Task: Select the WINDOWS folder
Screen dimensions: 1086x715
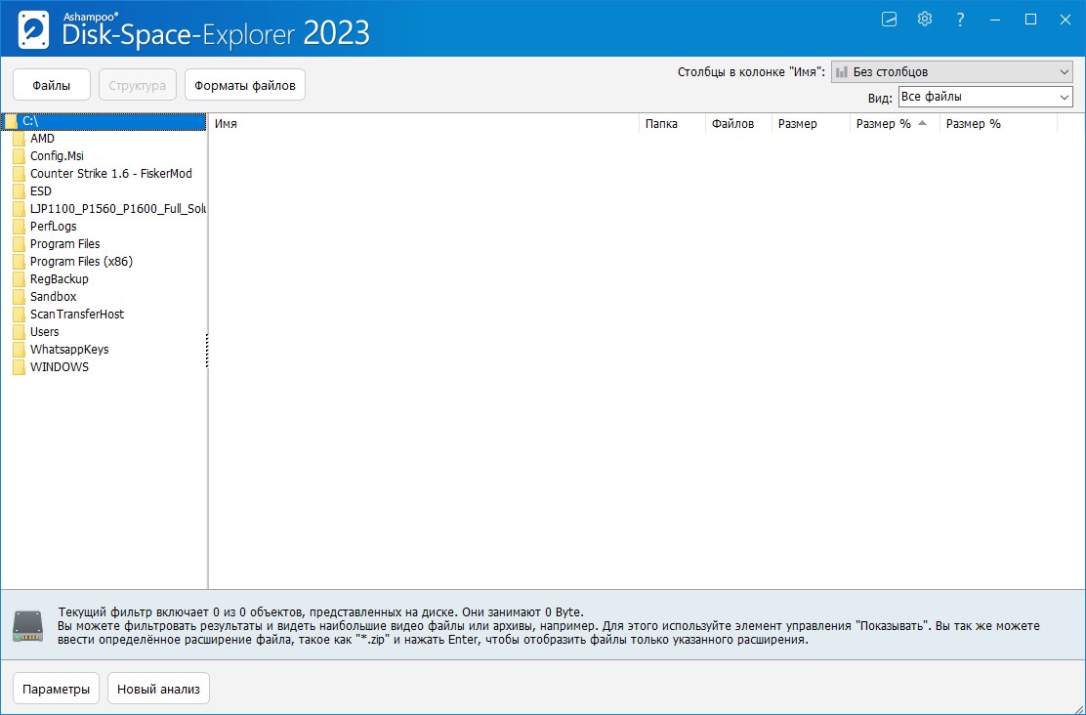Action: [x=60, y=367]
